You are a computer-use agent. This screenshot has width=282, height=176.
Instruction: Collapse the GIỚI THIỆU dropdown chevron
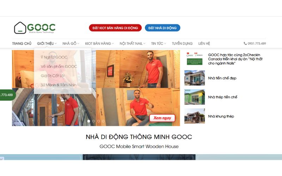(56, 43)
